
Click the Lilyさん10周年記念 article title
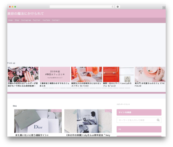click(88, 135)
